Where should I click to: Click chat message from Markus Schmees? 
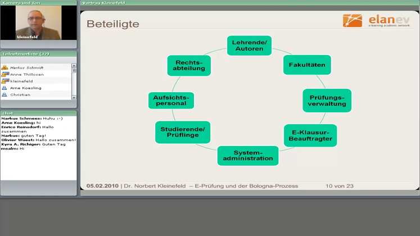point(32,118)
